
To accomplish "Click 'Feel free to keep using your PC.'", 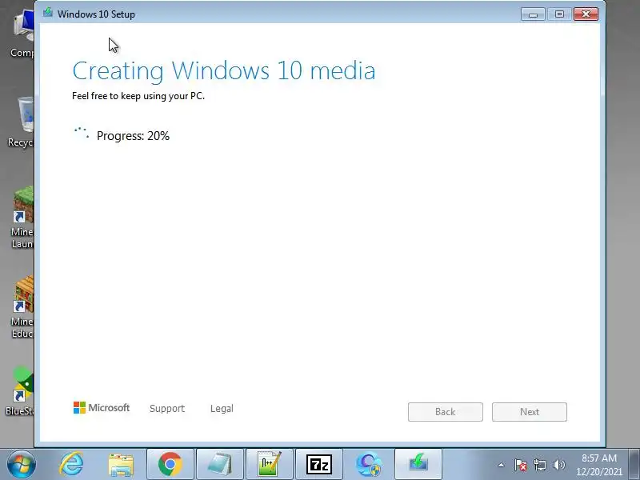I will tap(138, 96).
